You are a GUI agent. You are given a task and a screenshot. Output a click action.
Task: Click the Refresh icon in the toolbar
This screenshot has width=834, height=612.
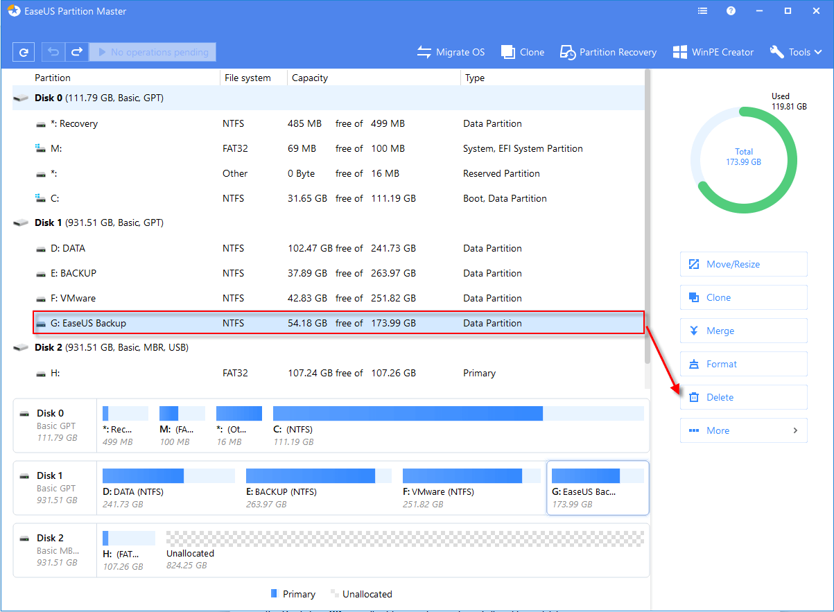(x=24, y=52)
